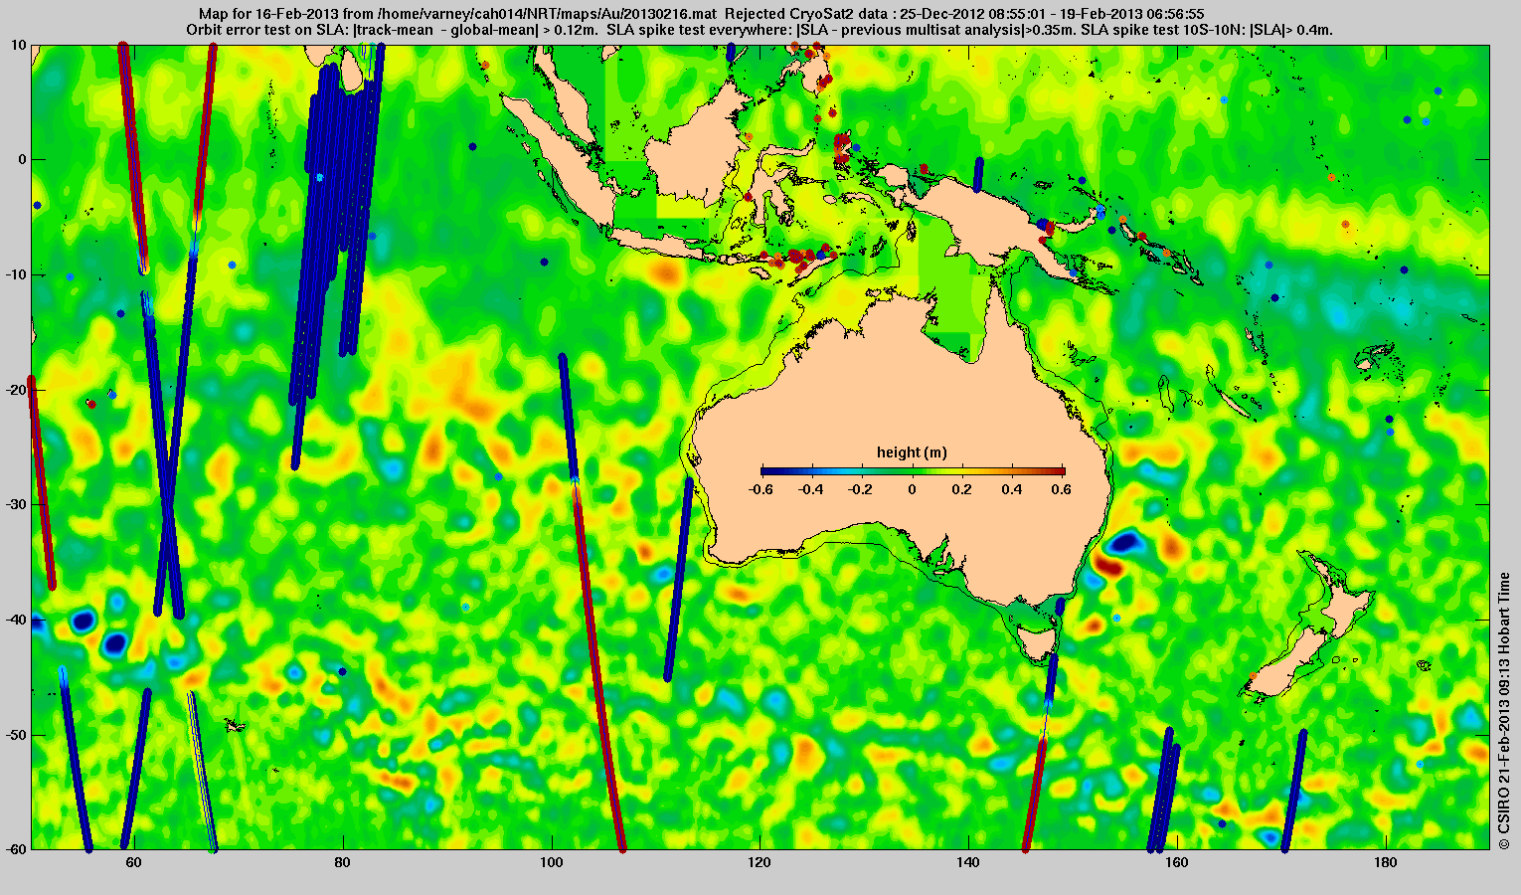
Task: Click latitude axis label "-50"
Action: 17,735
